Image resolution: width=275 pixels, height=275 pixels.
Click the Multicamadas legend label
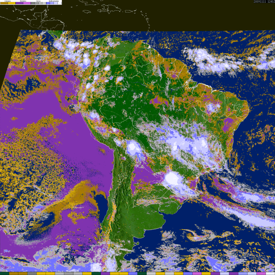[x=54, y=1]
